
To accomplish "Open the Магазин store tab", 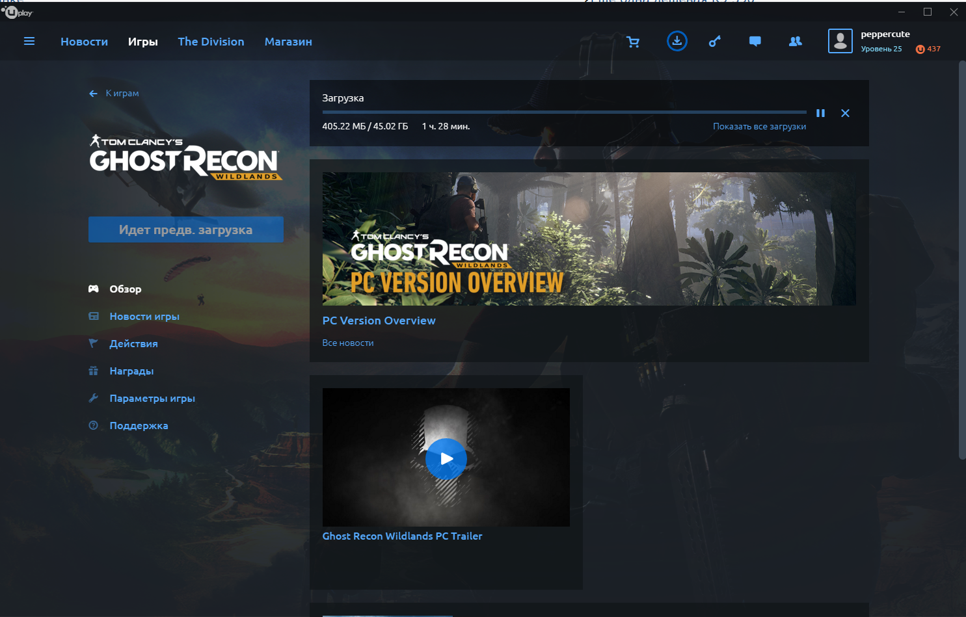I will tap(288, 42).
